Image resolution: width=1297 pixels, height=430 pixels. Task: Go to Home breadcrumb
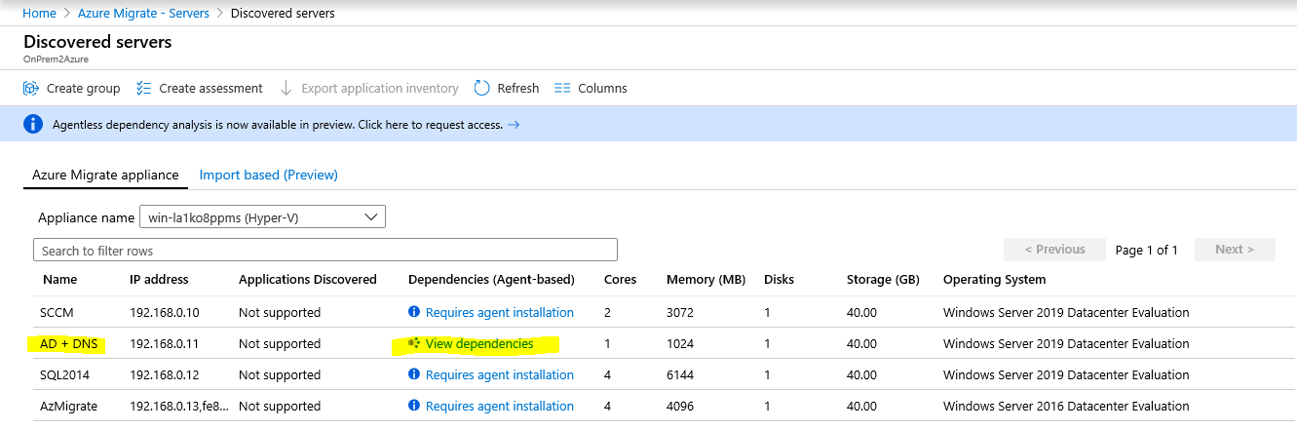point(40,13)
